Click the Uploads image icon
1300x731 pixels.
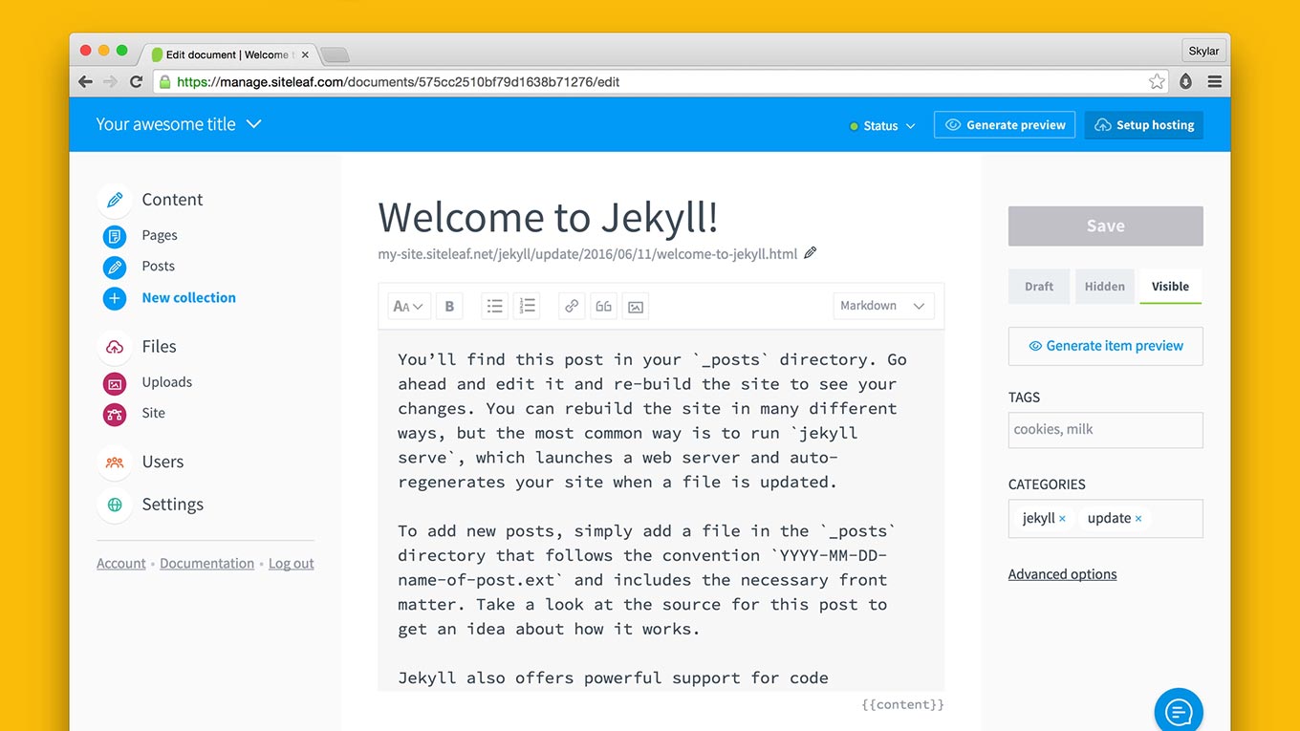pos(115,383)
